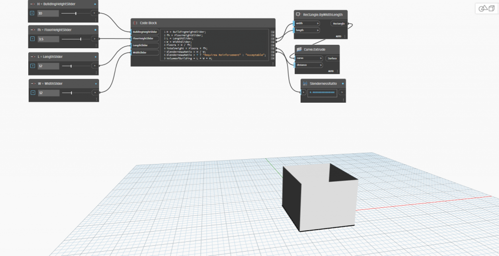Open the Curve.Extrude three-dot menu
Image resolution: width=499 pixels, height=256 pixels.
(337, 71)
